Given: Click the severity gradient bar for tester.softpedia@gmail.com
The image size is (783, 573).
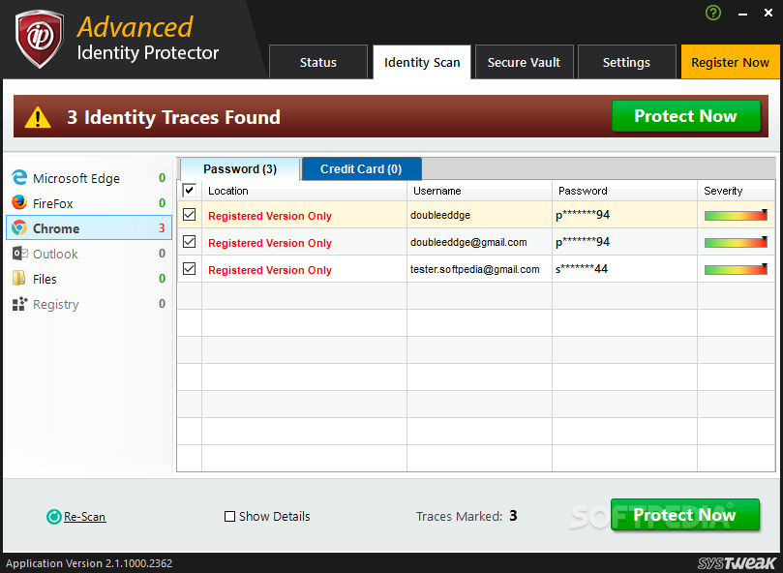Looking at the screenshot, I should (x=736, y=269).
